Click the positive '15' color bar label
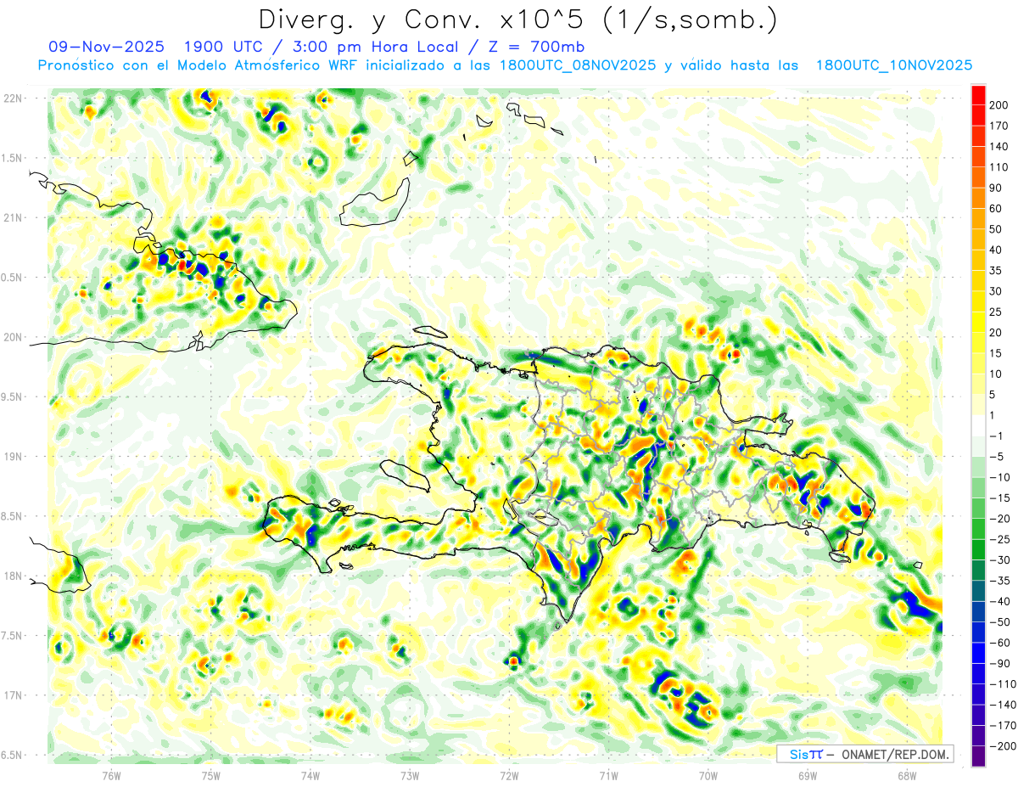This screenshot has height=787, width=1018. coord(996,353)
